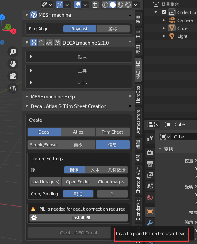
Task: Set Plug Align to 游标
Action: (113, 29)
